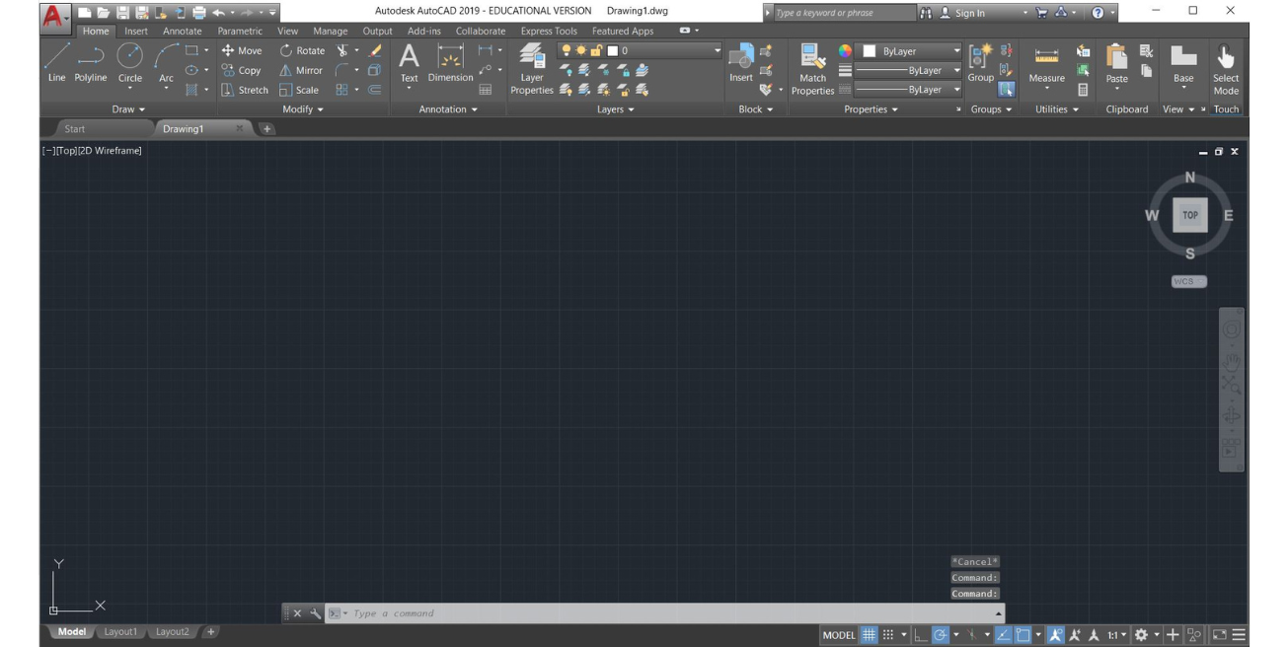This screenshot has height=647, width=1288.
Task: Click the Save icon in quick access toolbar
Action: tap(124, 12)
